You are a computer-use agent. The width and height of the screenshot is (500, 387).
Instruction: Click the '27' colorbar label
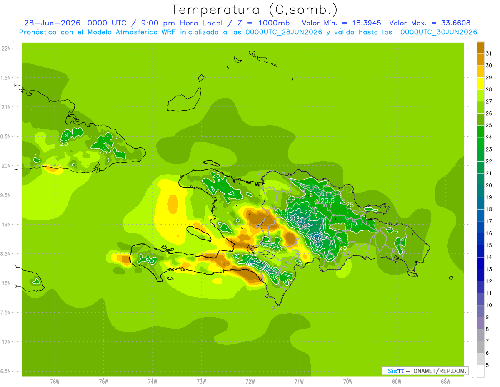(489, 101)
